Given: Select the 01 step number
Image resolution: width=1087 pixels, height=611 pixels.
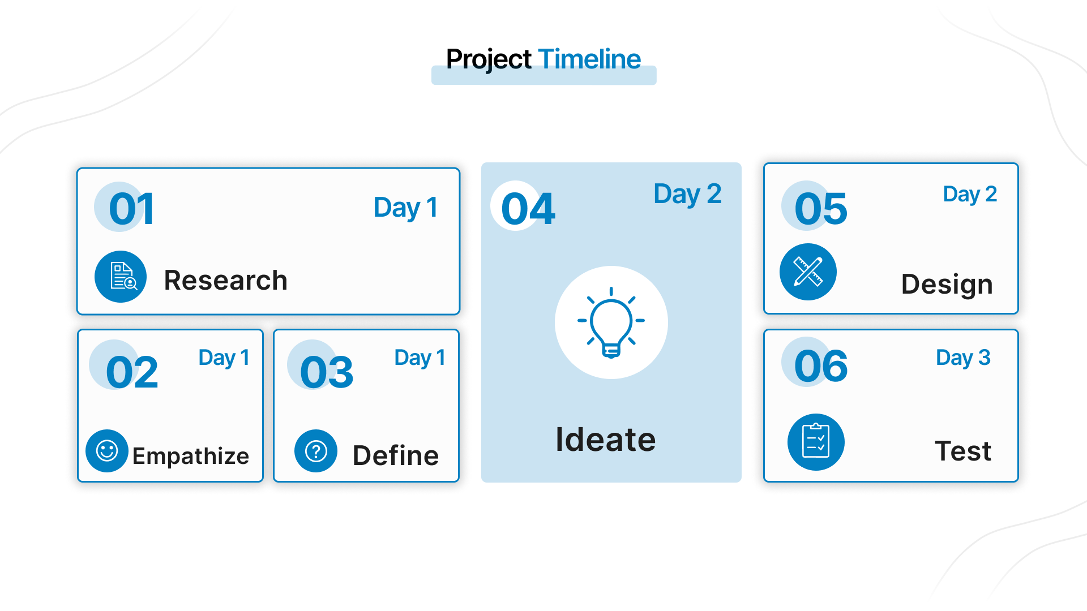Looking at the screenshot, I should point(131,209).
